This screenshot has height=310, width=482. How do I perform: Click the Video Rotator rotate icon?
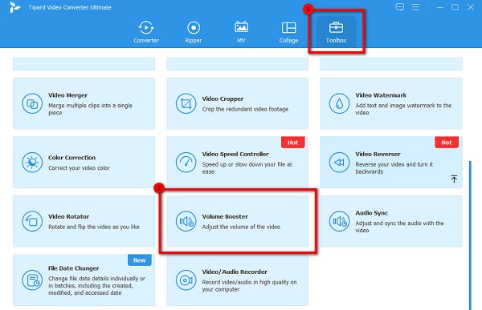(32, 221)
